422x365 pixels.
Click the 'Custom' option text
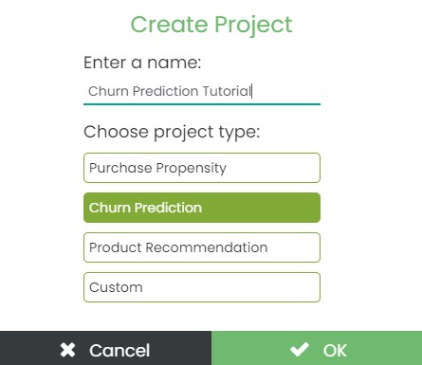click(116, 287)
